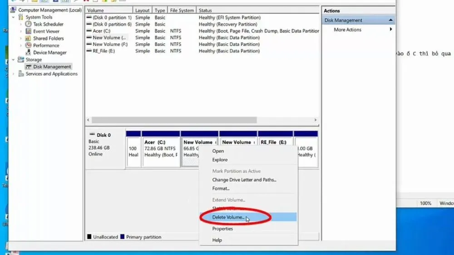Collapse the System Tools tree node
The height and width of the screenshot is (255, 454).
coord(13,17)
